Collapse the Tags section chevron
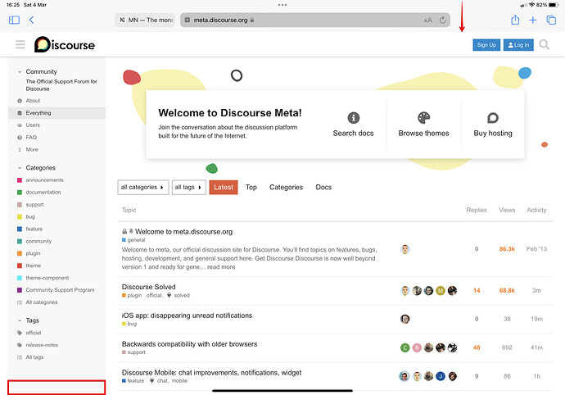 (x=20, y=320)
